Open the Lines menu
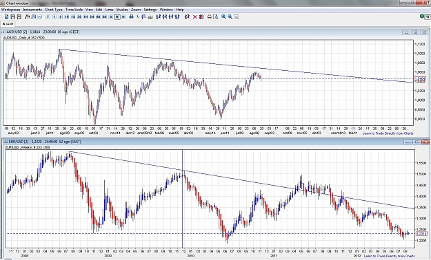Screen dimensions: 431x260 (110, 10)
